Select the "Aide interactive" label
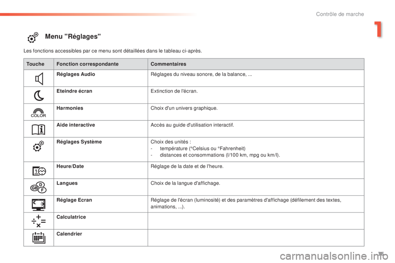 click(76, 125)
